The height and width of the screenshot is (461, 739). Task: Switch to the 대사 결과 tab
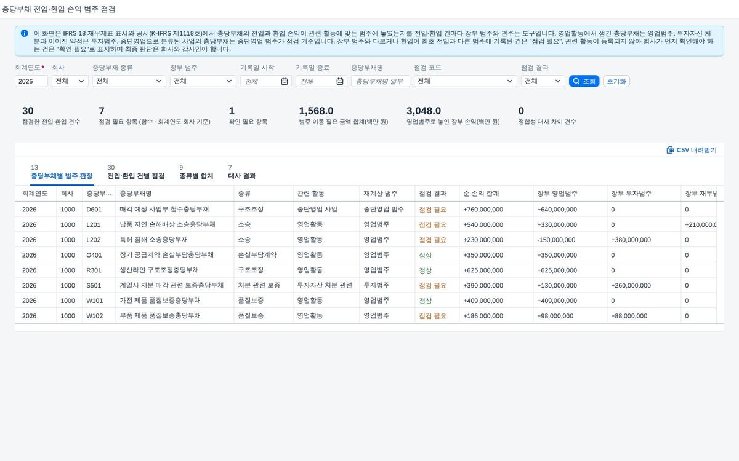(x=241, y=172)
